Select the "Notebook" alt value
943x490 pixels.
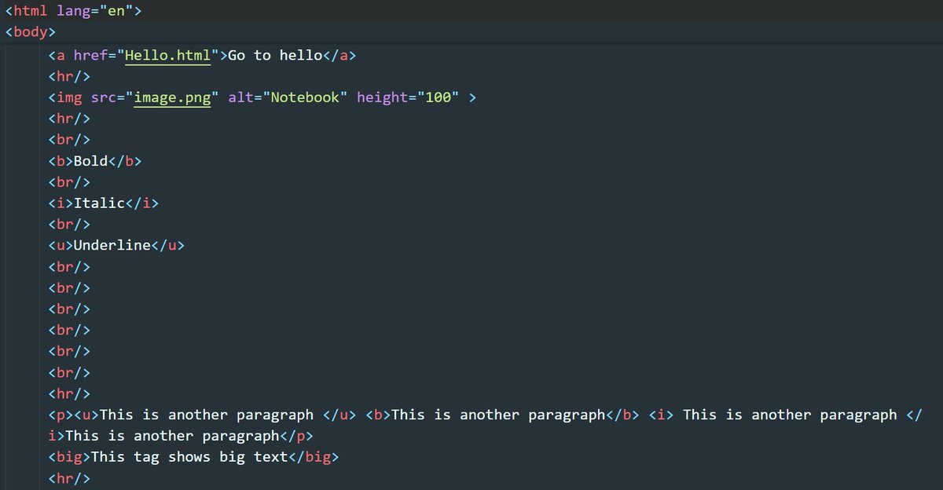305,98
